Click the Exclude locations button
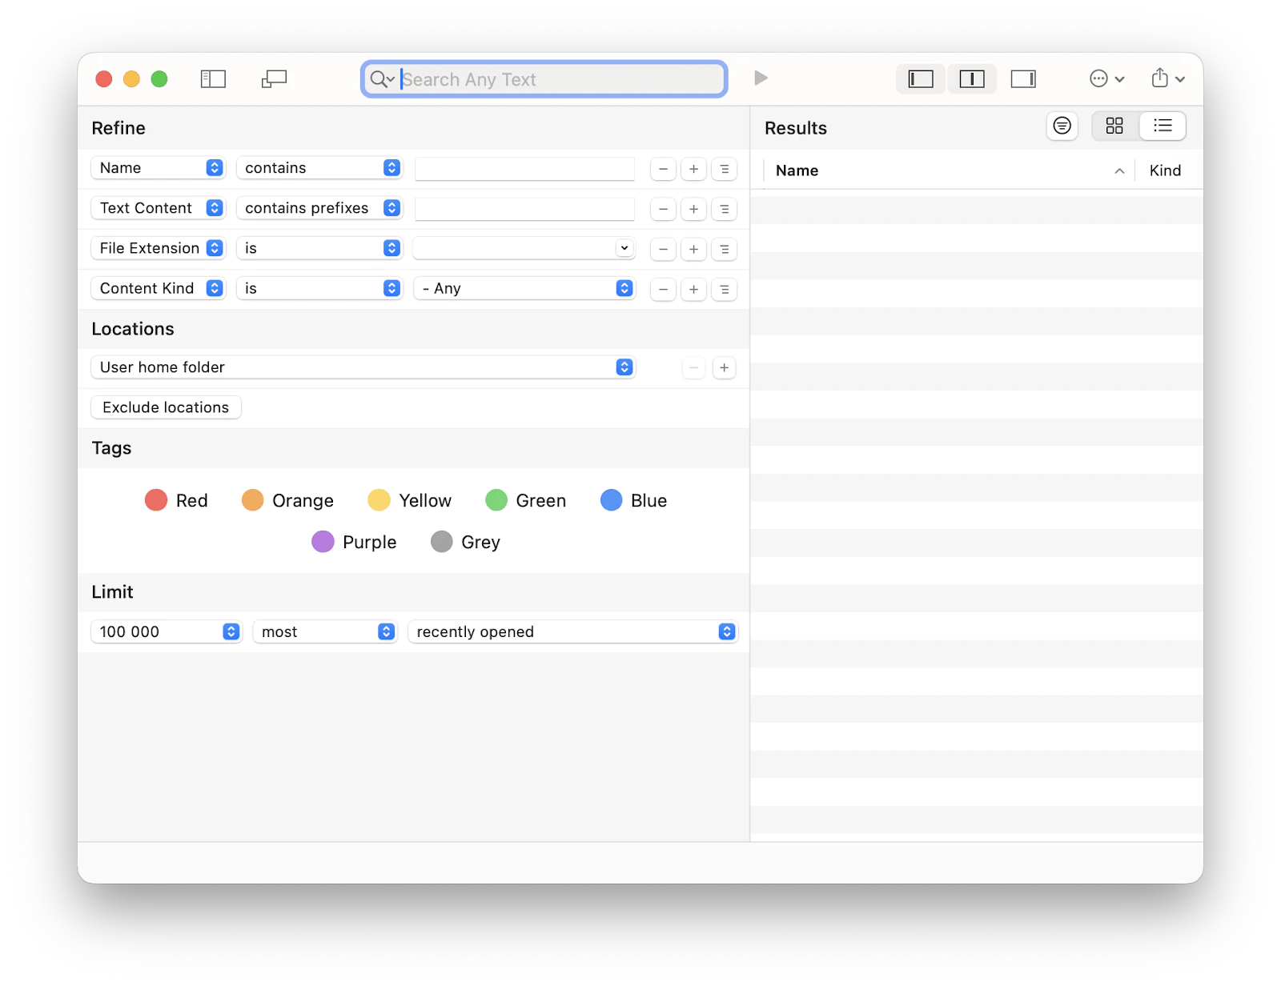The image size is (1281, 986). tap(165, 407)
